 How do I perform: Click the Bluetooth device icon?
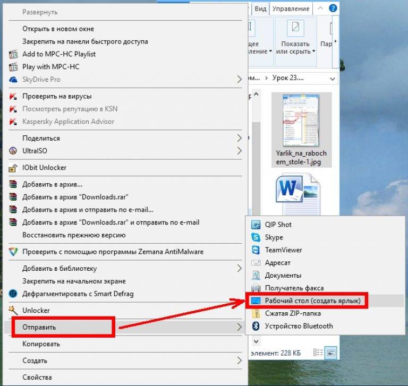[256, 326]
